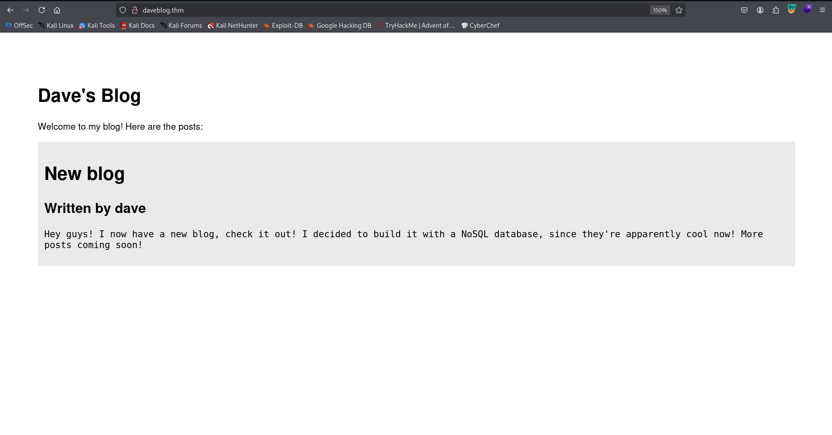The image size is (832, 435).
Task: Click the browser back arrow button
Action: 10,10
